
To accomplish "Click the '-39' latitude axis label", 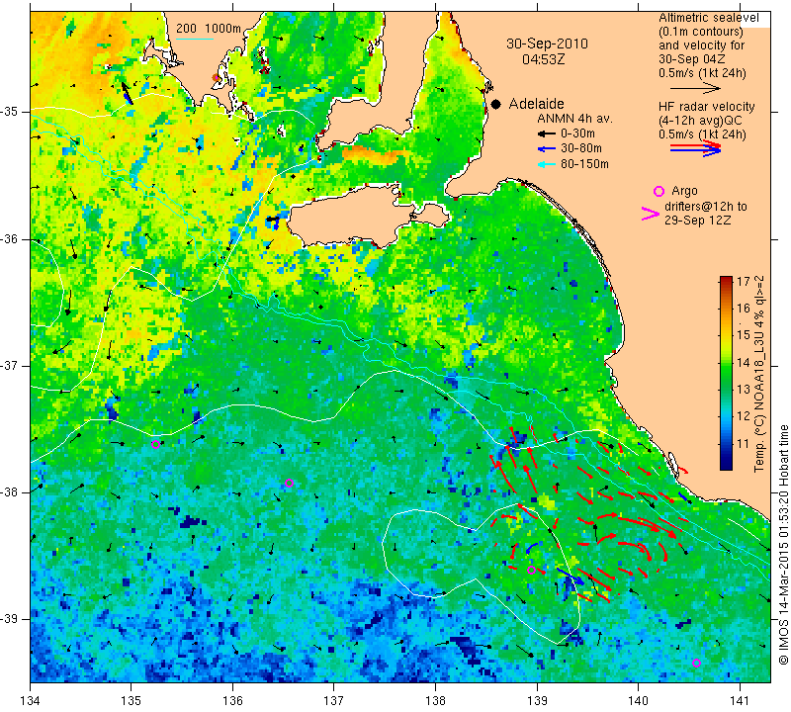I will 10,619.
